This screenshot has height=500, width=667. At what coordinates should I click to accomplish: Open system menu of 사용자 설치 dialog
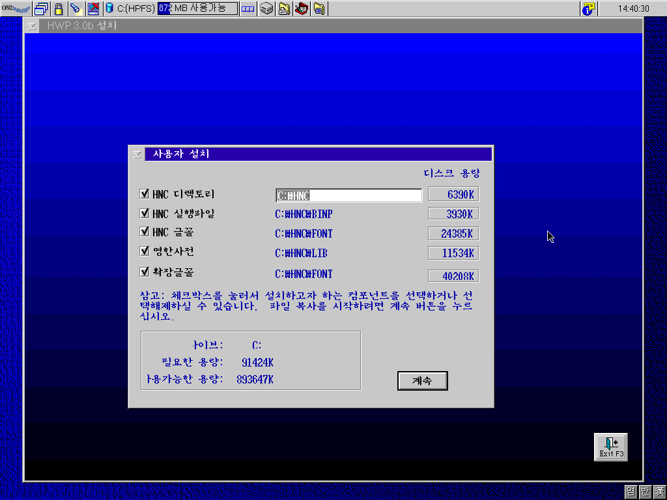[137, 154]
